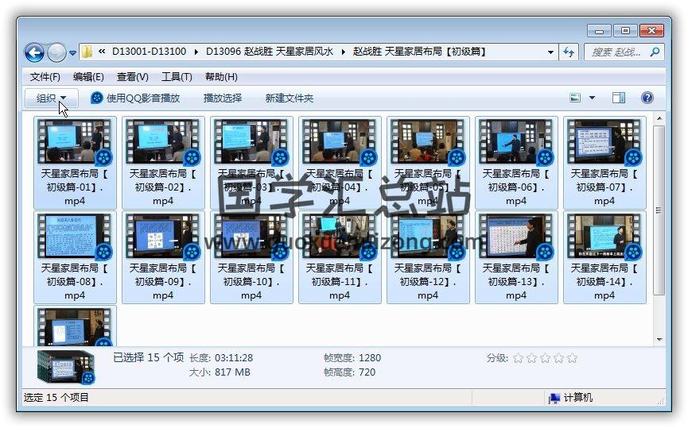This screenshot has width=688, height=428.
Task: Click the stacked video preview in details pane
Action: coord(66,367)
